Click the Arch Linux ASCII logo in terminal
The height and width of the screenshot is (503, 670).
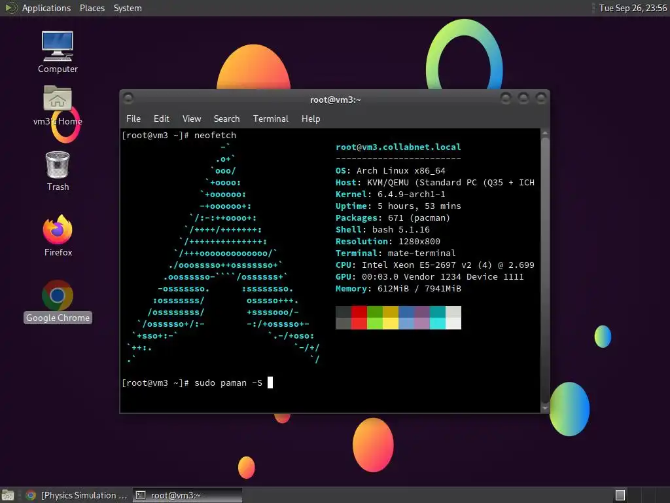[224, 253]
